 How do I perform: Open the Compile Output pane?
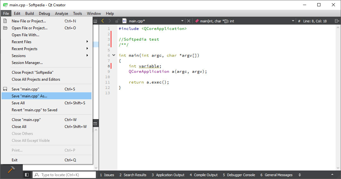(x=203, y=175)
